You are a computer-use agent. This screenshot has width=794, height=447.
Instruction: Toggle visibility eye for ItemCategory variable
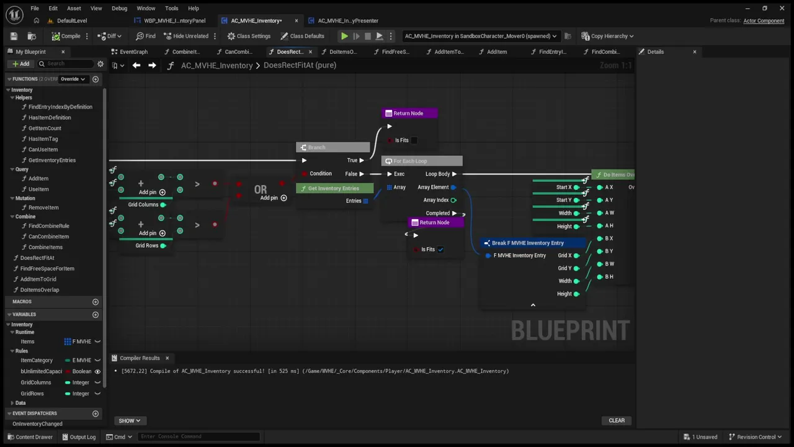tap(97, 360)
